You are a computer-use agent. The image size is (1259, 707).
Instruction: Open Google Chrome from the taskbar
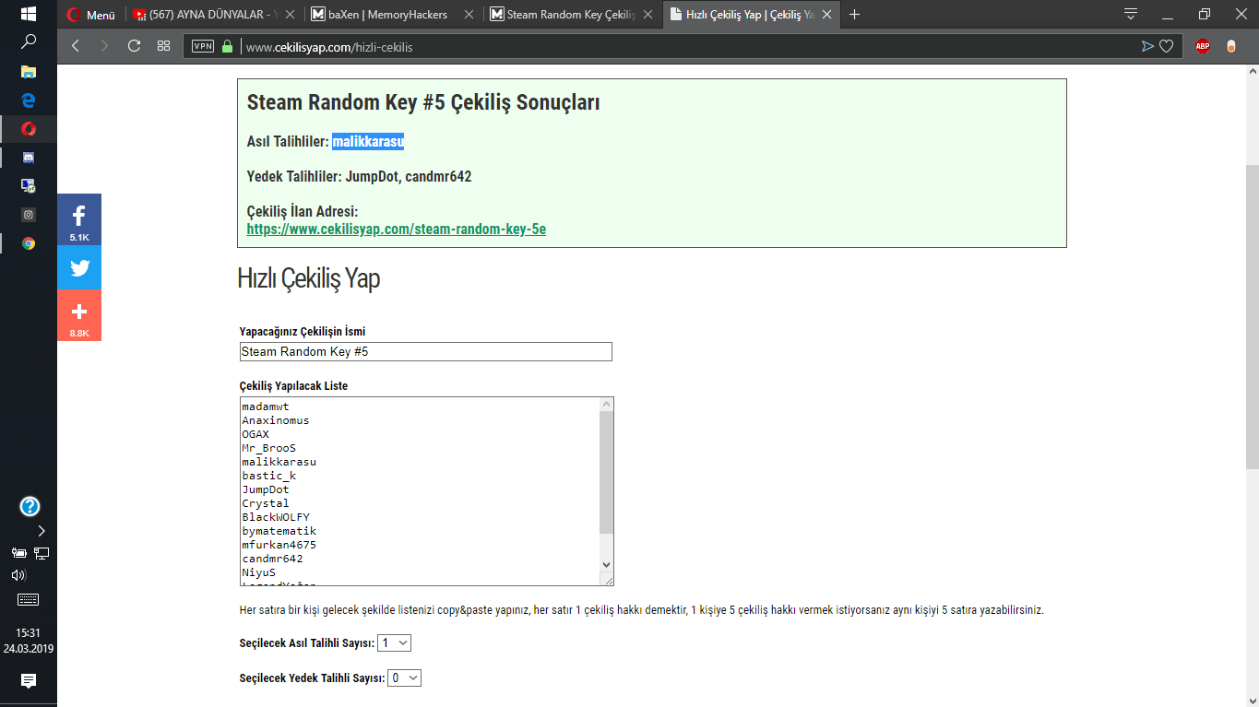[x=29, y=243]
